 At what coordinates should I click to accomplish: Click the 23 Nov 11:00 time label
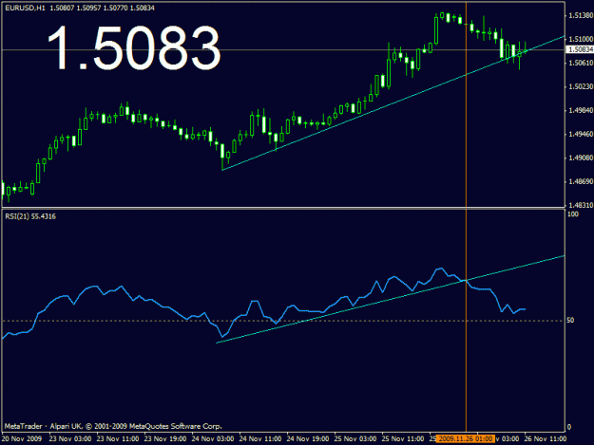pyautogui.click(x=118, y=439)
